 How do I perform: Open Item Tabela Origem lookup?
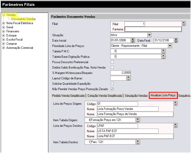pos(138,121)
